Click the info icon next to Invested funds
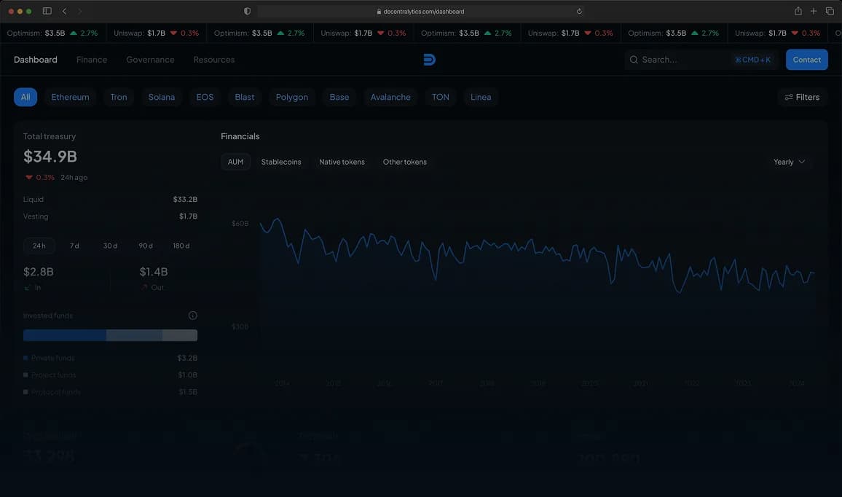Viewport: 842px width, 497px height. tap(192, 315)
